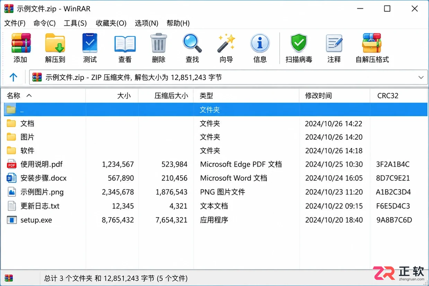Click the size value 8,765,432
This screenshot has width=429, height=286.
tap(118, 220)
